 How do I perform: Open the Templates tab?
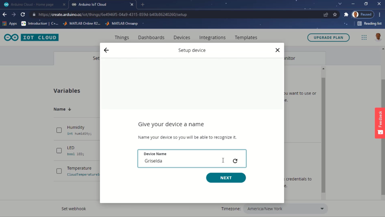point(246,37)
